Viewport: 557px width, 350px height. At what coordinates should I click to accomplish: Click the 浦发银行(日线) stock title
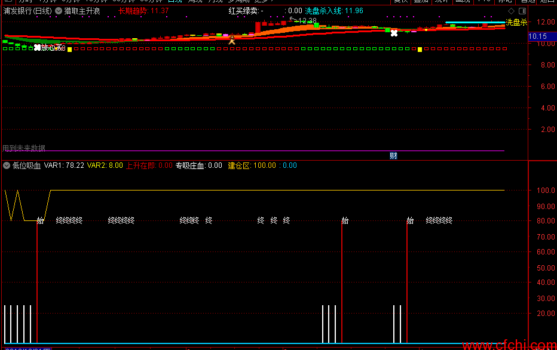pos(27,11)
